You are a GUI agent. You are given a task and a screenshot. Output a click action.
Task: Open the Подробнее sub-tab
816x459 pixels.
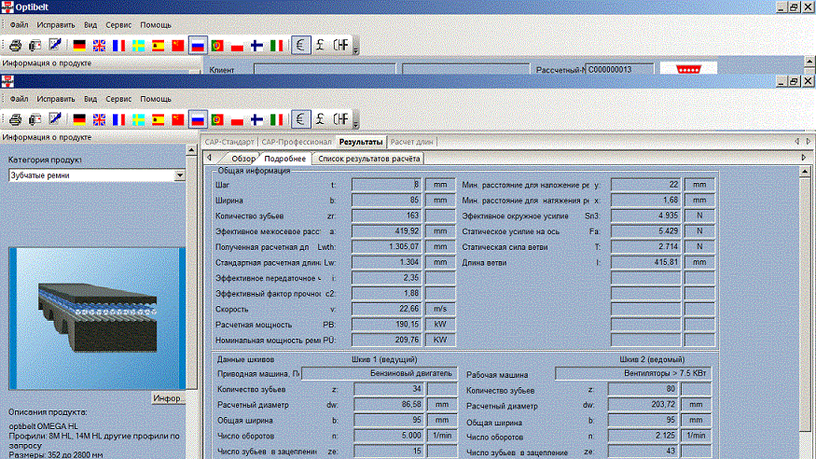[284, 159]
